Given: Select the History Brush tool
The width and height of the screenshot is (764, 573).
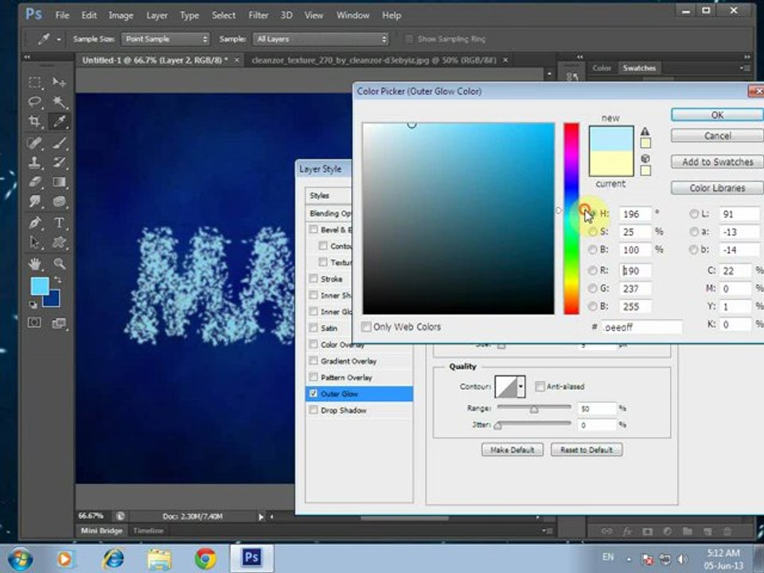Looking at the screenshot, I should pos(59,162).
